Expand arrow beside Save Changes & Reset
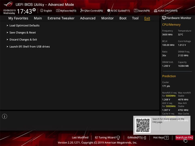The width and height of the screenshot is (195, 146). (x=7, y=32)
